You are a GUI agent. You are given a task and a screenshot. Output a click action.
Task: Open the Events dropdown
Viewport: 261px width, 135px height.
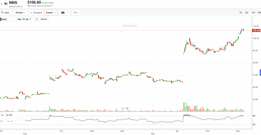(x=51, y=13)
